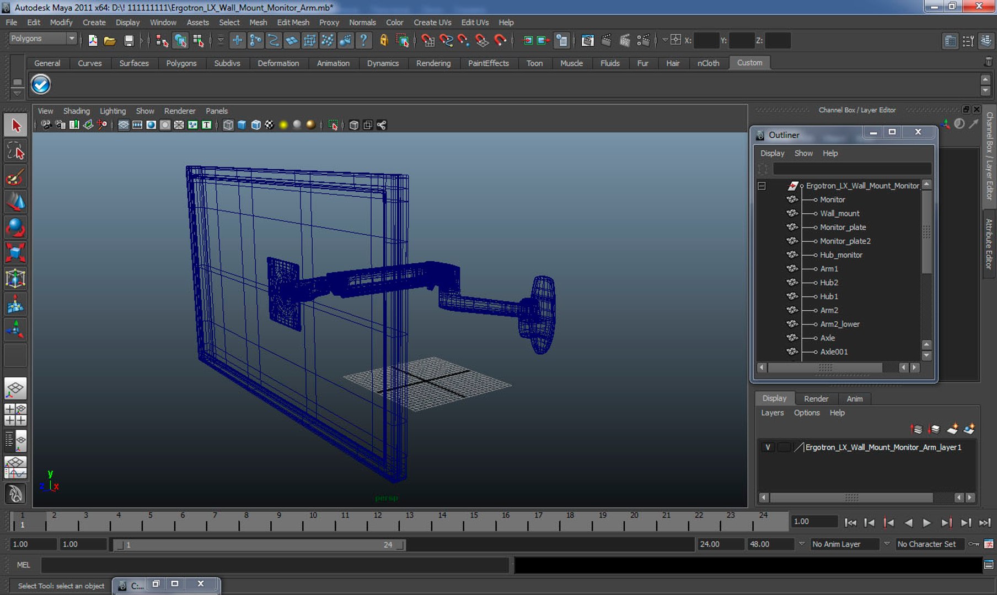Image resolution: width=997 pixels, height=595 pixels.
Task: Switch to four view layout
Action: coord(15,414)
